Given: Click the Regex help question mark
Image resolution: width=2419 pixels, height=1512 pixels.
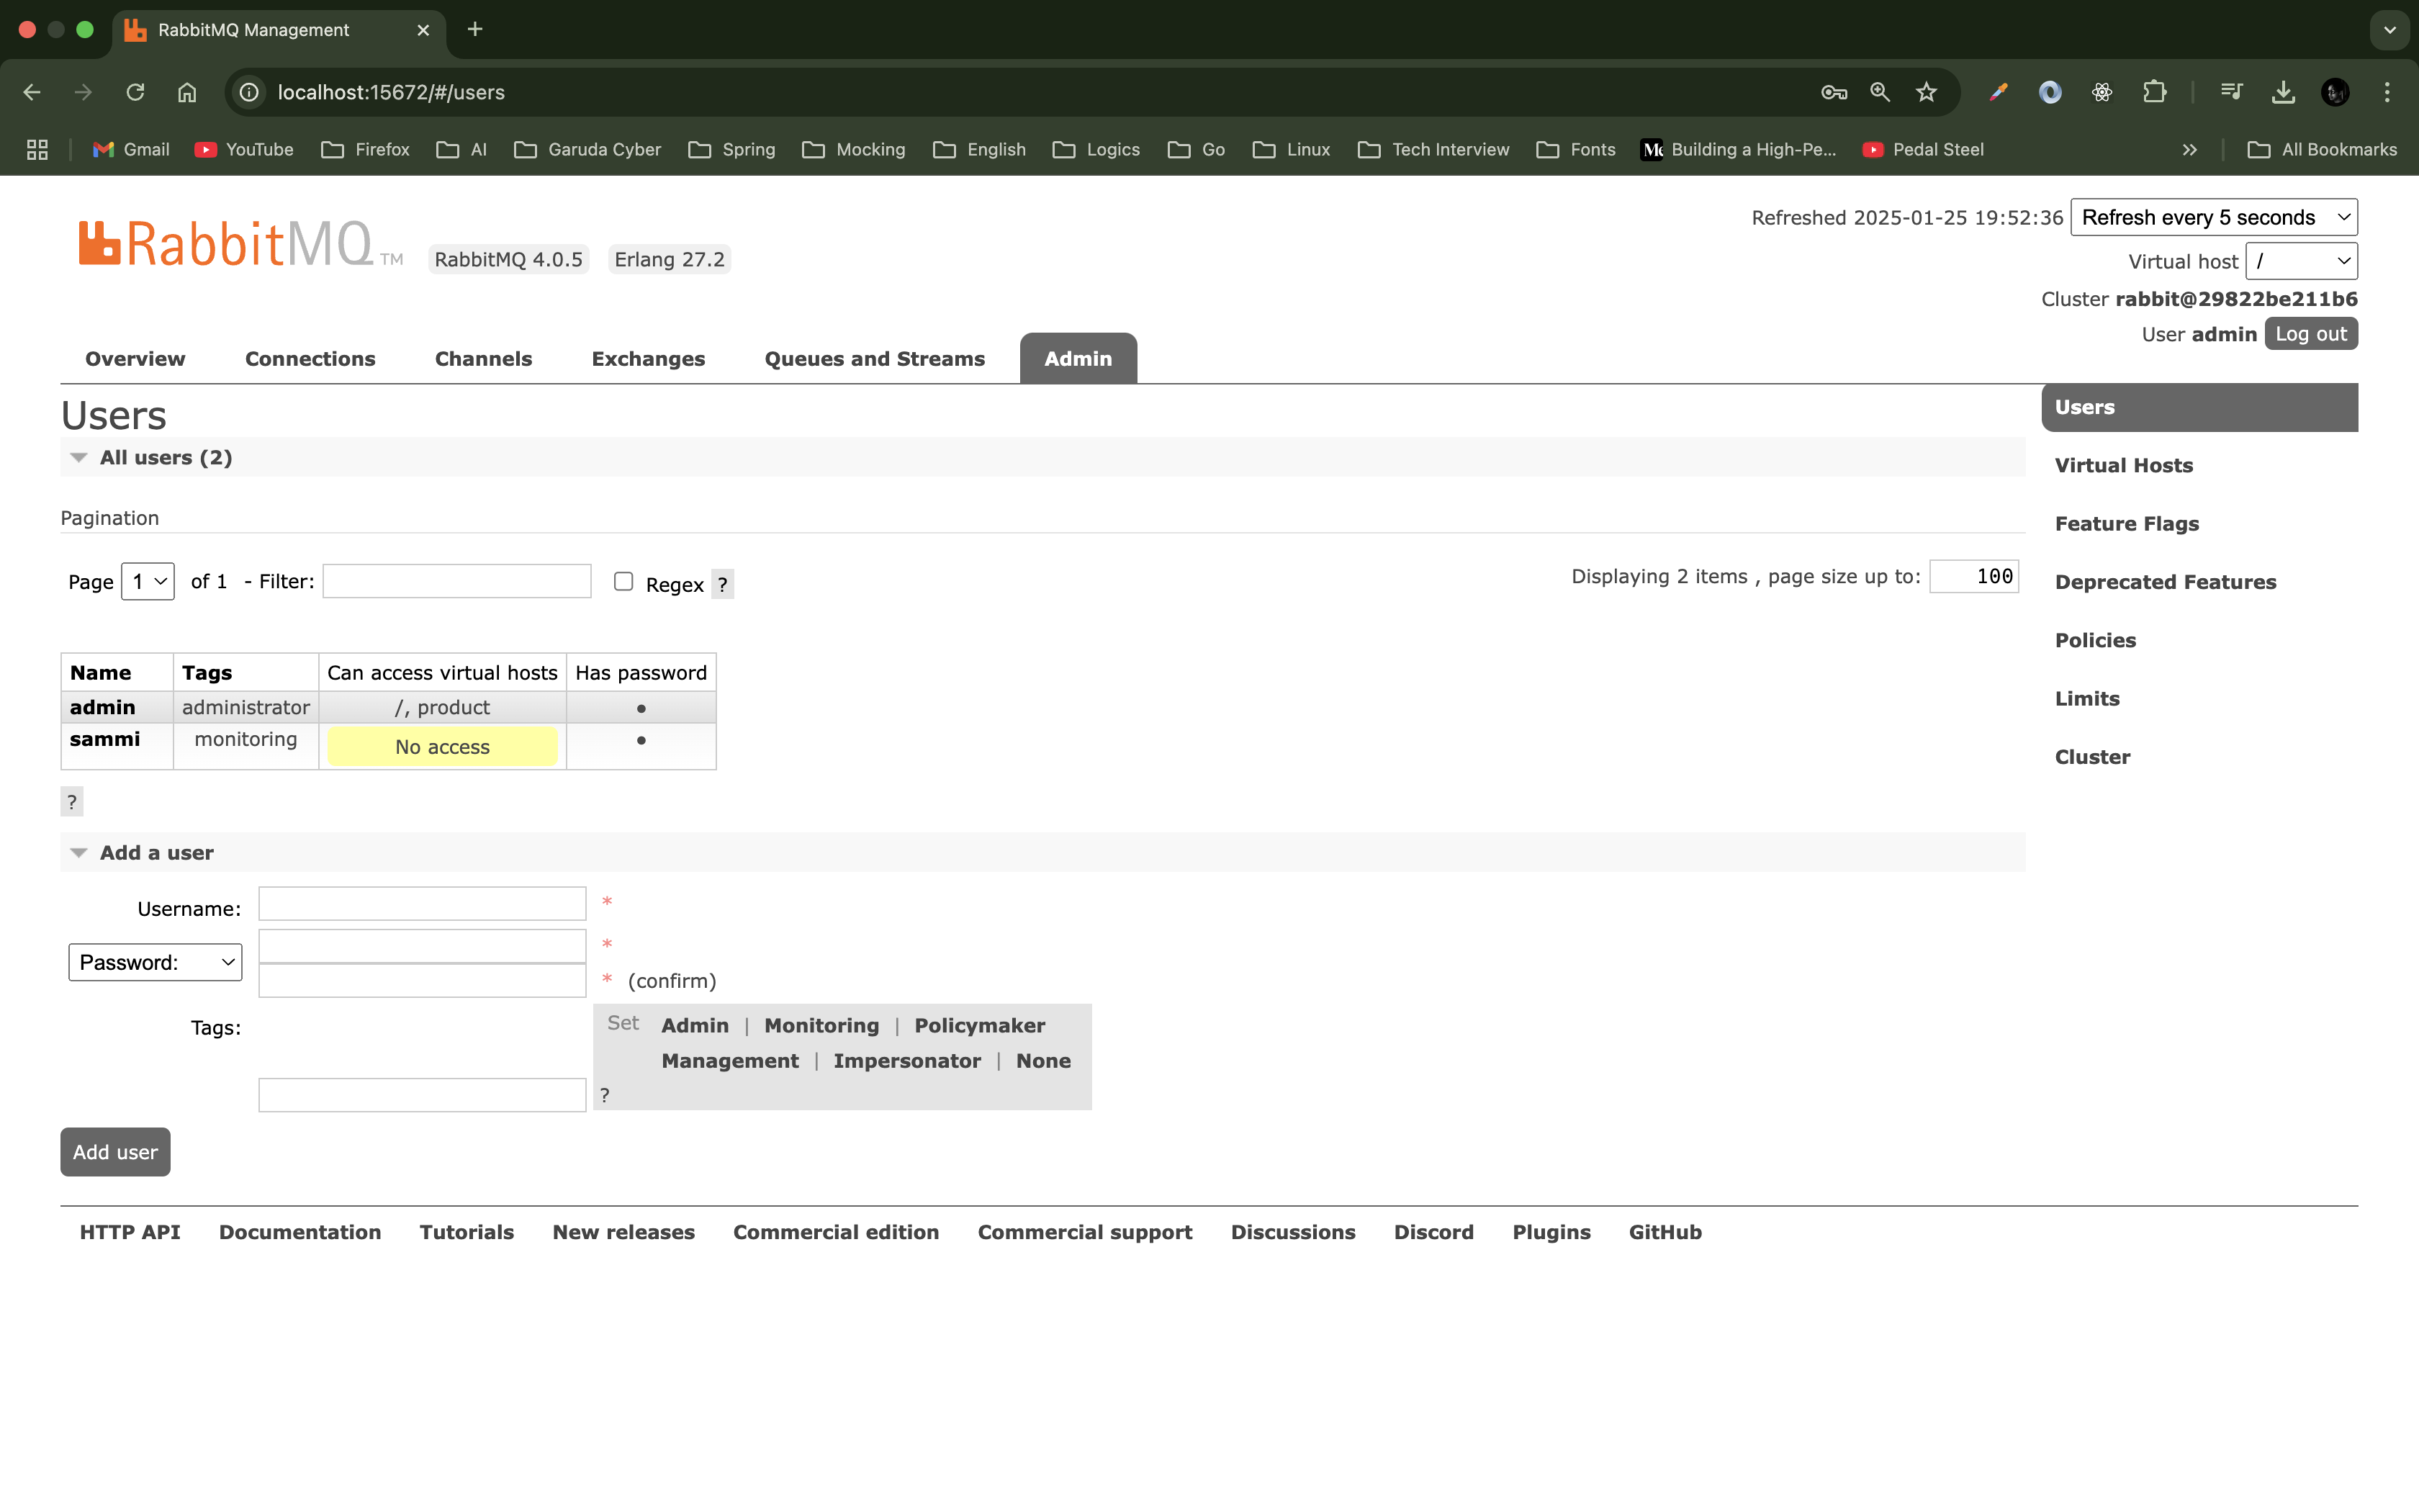Looking at the screenshot, I should [721, 584].
